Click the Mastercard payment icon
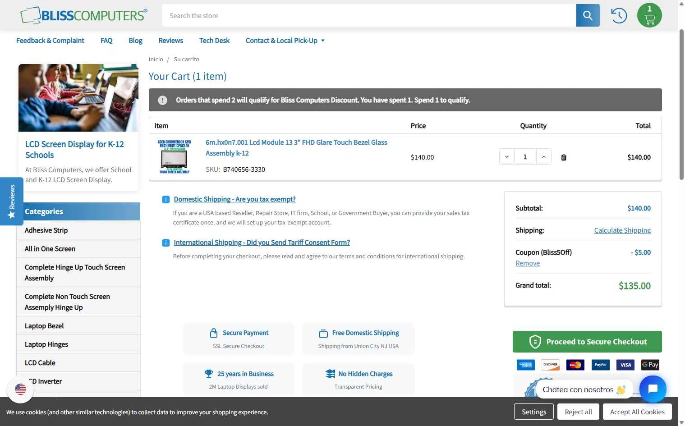 (575, 365)
